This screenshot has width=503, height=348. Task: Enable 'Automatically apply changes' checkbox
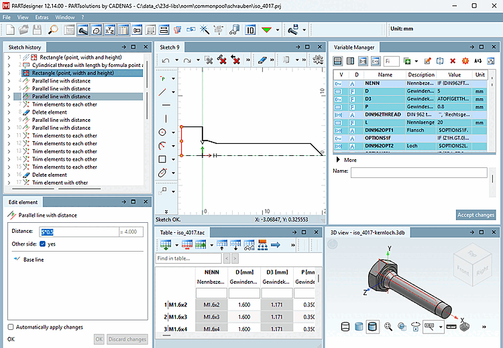(11, 327)
